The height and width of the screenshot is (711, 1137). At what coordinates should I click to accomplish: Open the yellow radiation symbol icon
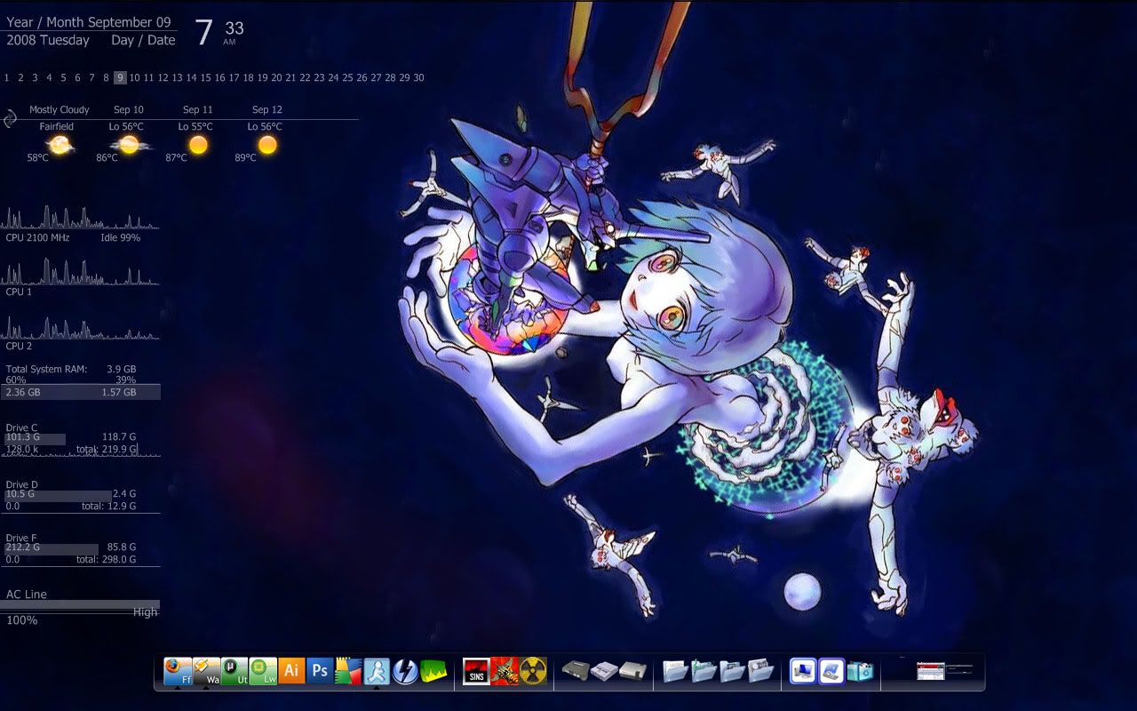[533, 671]
